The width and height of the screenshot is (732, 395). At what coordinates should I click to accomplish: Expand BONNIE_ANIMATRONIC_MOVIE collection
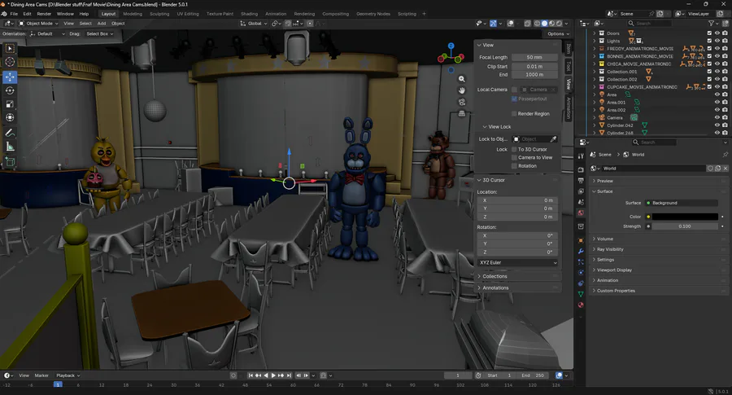tap(595, 56)
